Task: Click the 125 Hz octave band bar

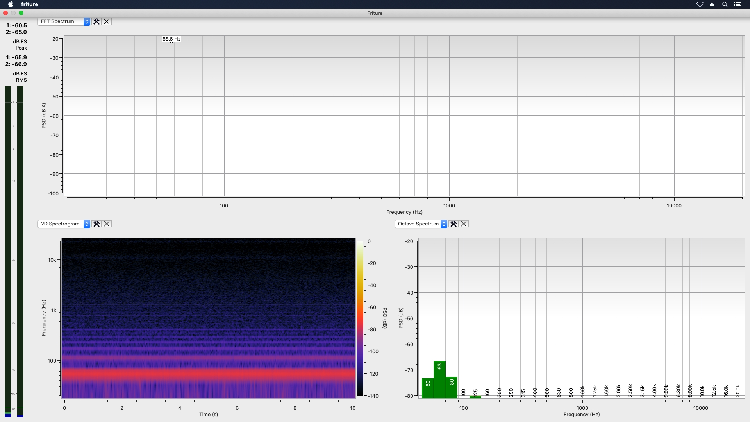Action: pyautogui.click(x=475, y=397)
